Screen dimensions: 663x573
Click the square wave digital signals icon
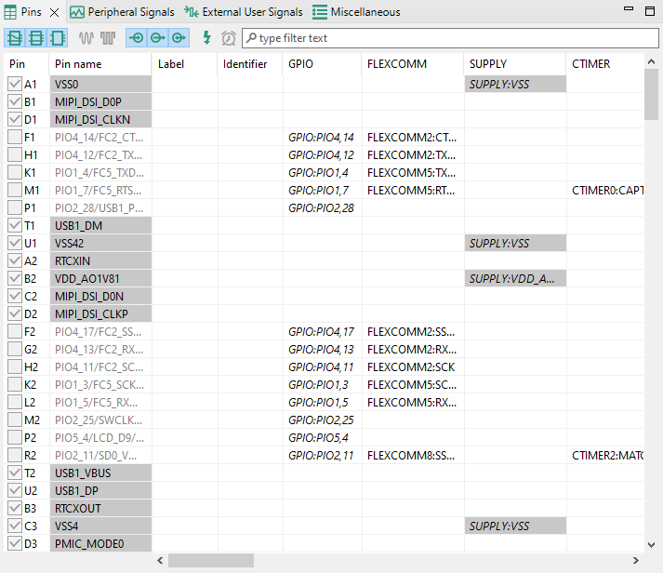[108, 38]
